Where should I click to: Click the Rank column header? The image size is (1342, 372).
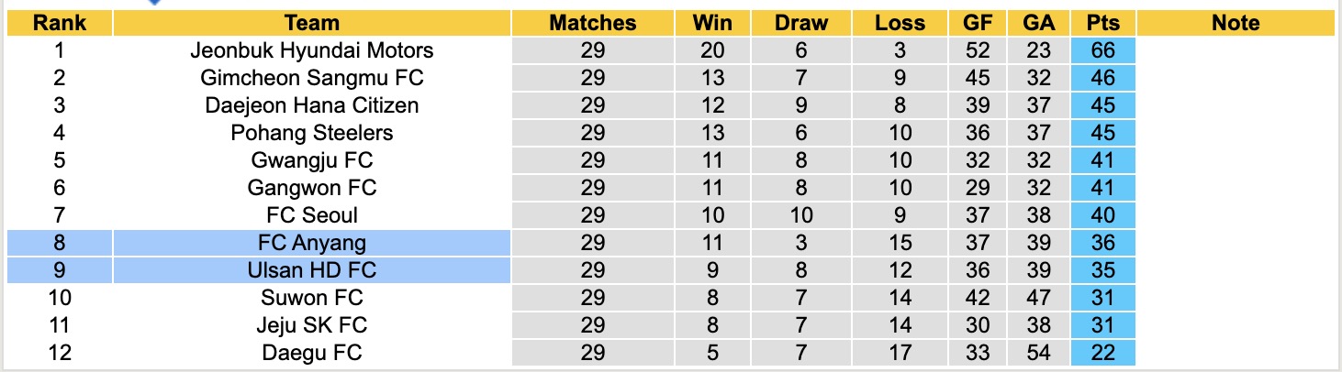(60, 23)
